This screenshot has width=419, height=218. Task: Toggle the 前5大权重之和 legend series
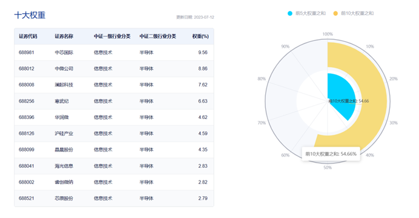click(x=306, y=13)
